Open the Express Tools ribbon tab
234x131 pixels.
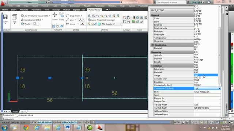point(79,10)
